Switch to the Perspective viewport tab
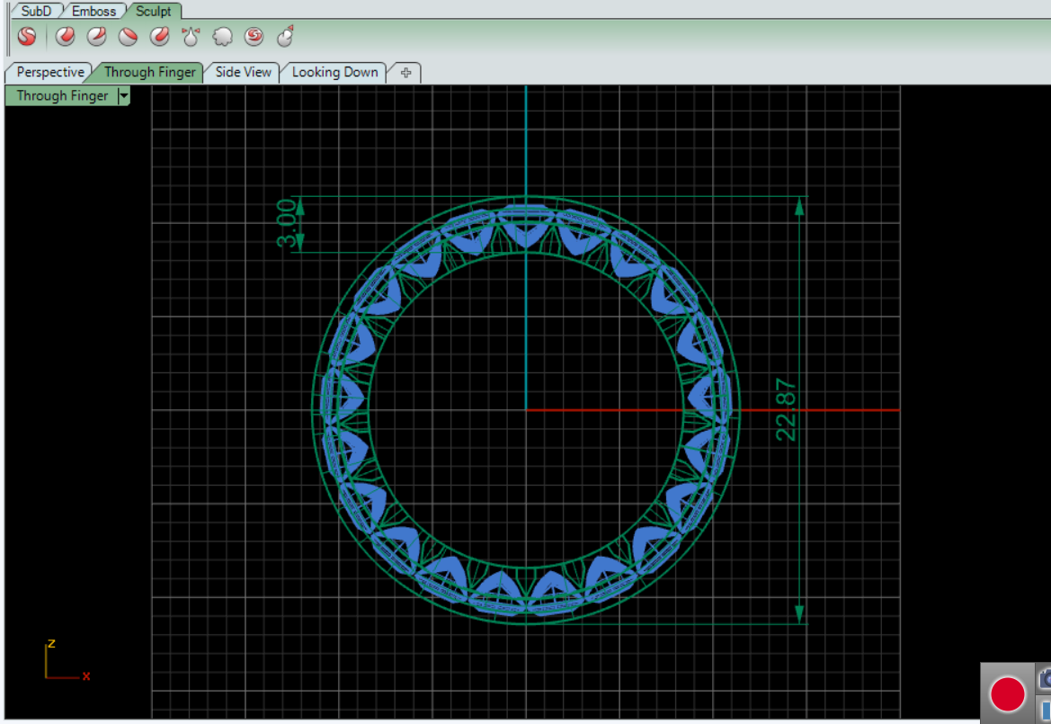Image resolution: width=1051 pixels, height=724 pixels. [50, 72]
